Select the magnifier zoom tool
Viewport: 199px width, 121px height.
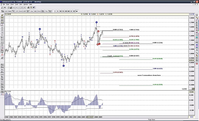click(197, 53)
